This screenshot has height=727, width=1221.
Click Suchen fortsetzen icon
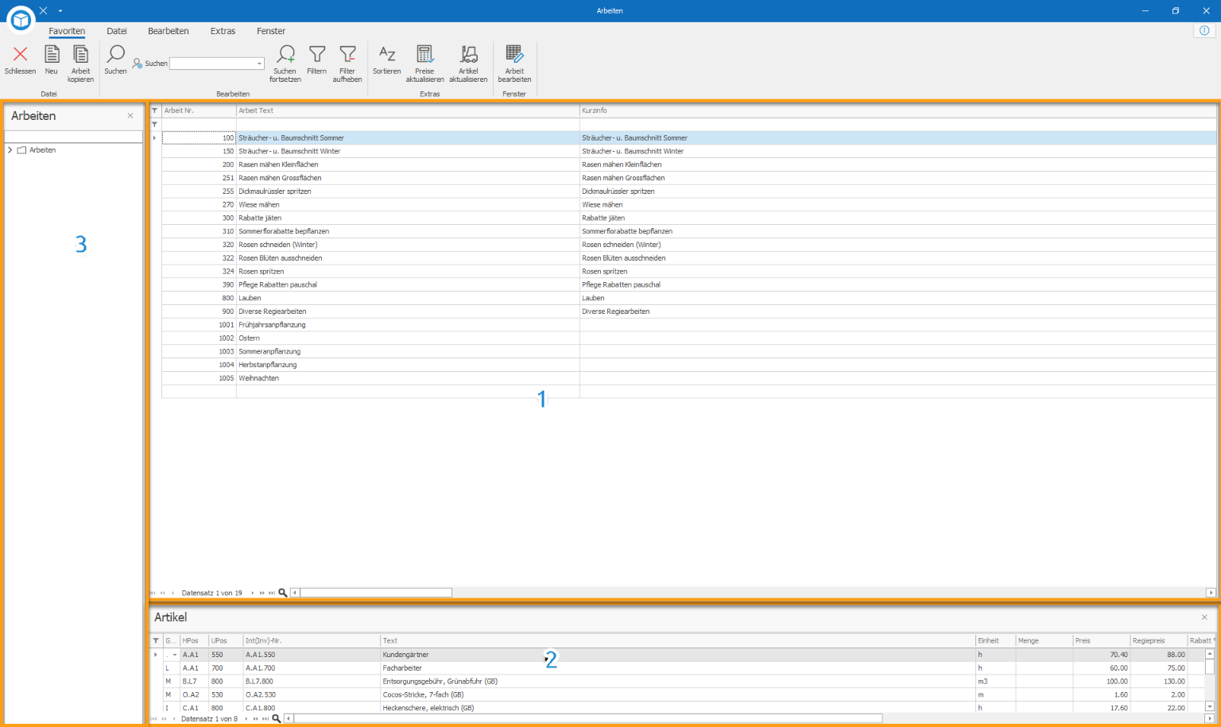click(285, 54)
